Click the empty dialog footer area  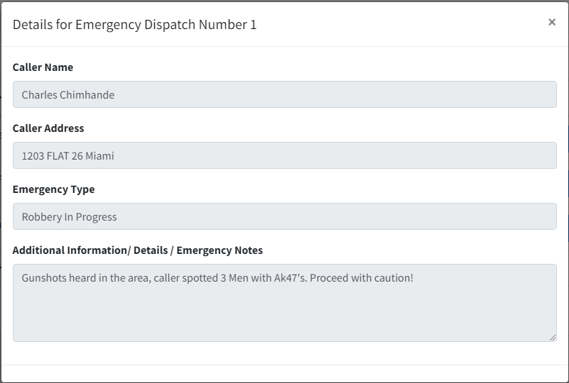coord(284,373)
